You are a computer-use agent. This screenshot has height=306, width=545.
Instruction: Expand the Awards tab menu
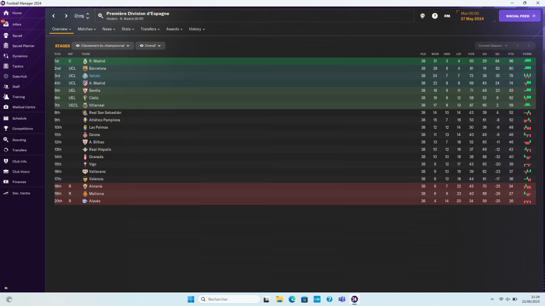[x=174, y=29]
